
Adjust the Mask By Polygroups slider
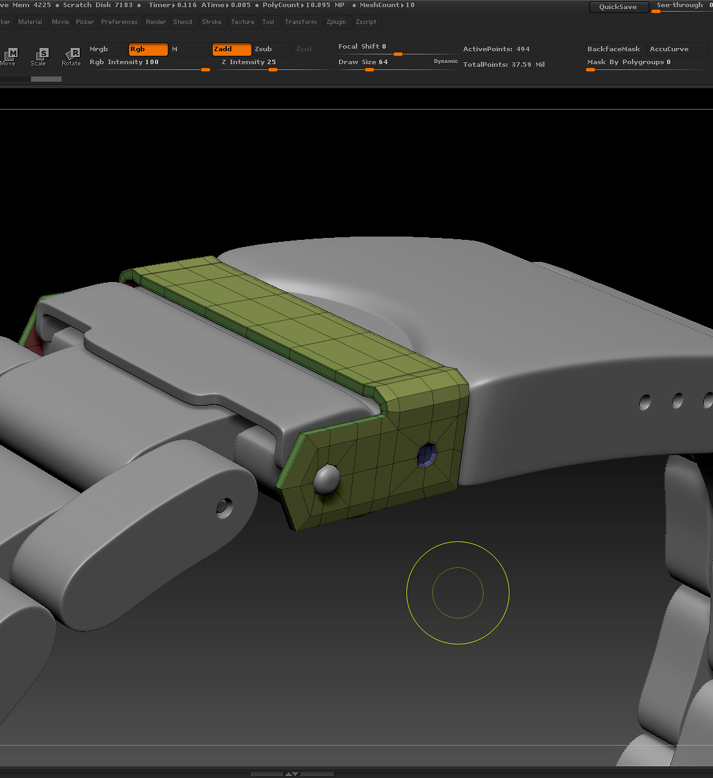[x=646, y=64]
